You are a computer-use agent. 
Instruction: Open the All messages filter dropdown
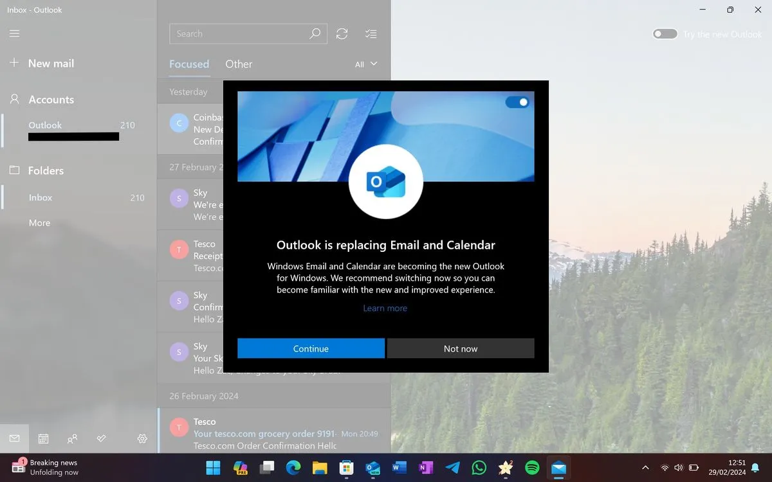364,64
